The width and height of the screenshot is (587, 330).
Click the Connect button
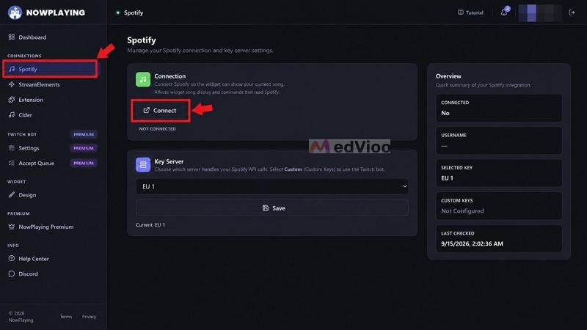click(160, 111)
